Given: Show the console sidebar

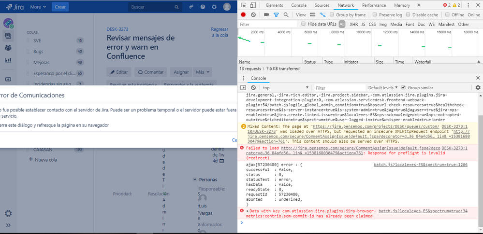Looking at the screenshot, I should (243, 88).
